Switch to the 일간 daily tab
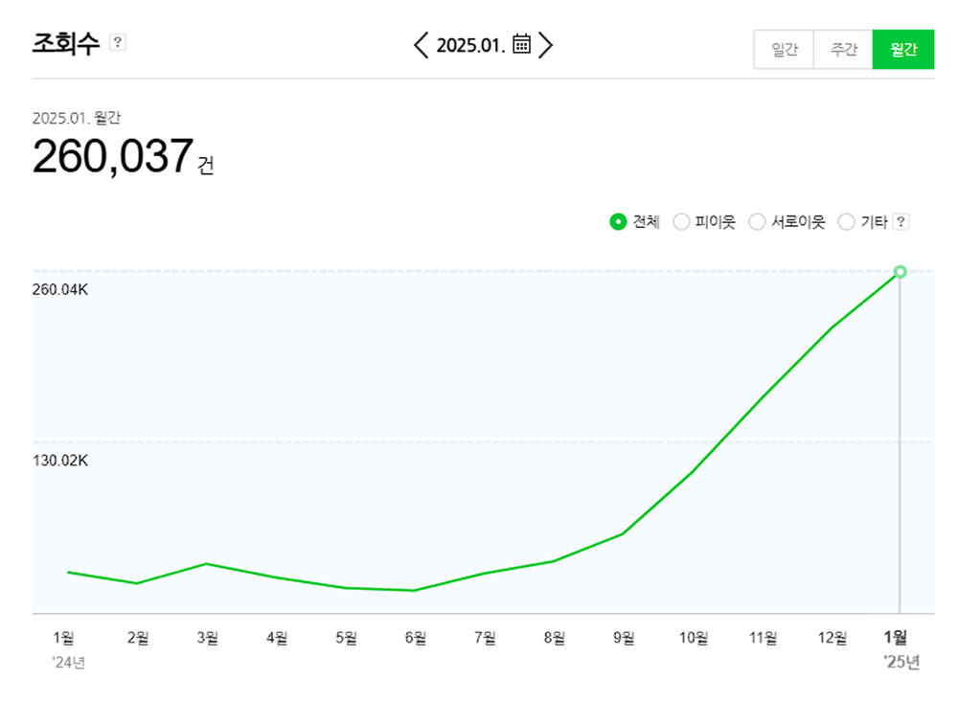 click(784, 50)
